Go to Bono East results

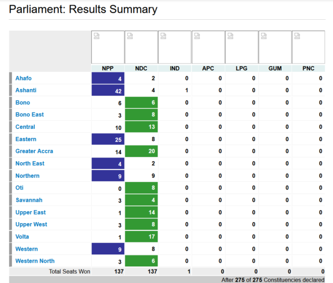pyautogui.click(x=30, y=115)
